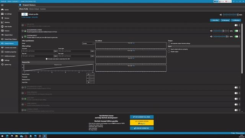Image resolution: width=245 pixels, height=138 pixels.
Task: Expand the Gear Grinding effect row
Action: pyautogui.click(x=23, y=93)
